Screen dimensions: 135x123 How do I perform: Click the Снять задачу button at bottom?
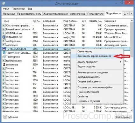coord(123,117)
